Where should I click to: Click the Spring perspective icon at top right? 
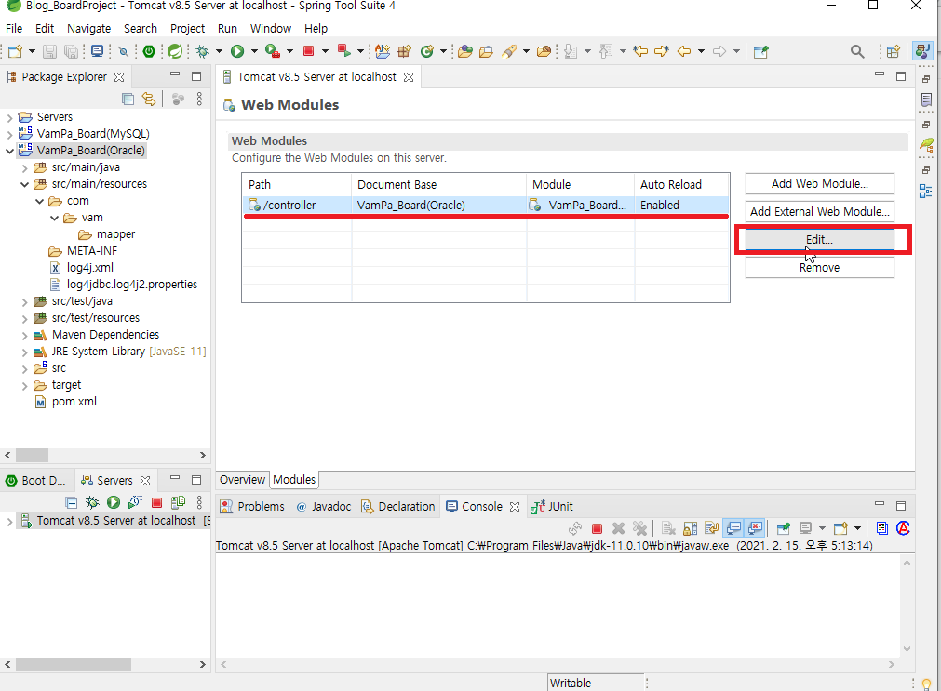pyautogui.click(x=922, y=51)
